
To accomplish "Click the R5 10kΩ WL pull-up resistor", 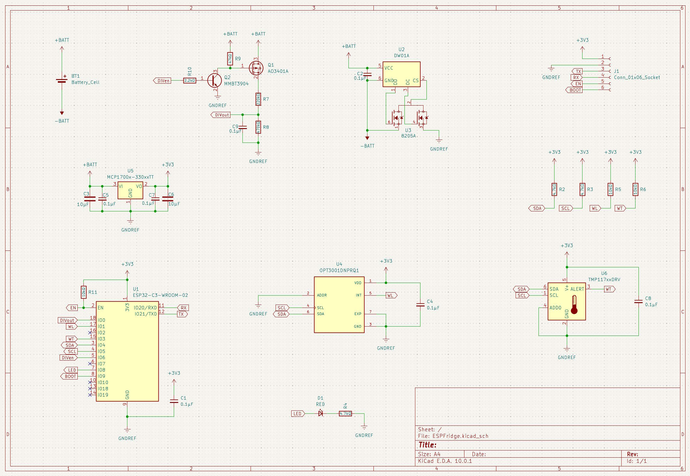I will [x=610, y=189].
